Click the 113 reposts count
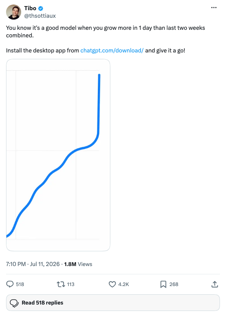226x320 pixels. tap(71, 284)
